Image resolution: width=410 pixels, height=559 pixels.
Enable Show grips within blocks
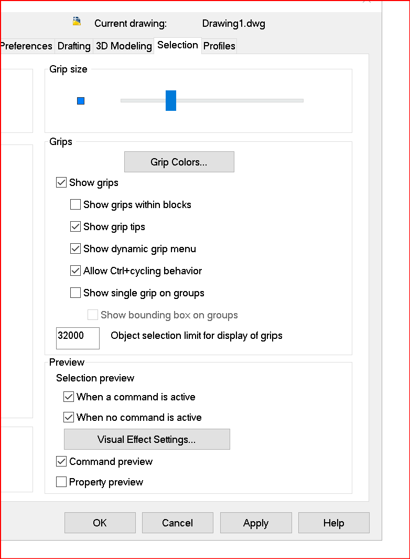75,204
